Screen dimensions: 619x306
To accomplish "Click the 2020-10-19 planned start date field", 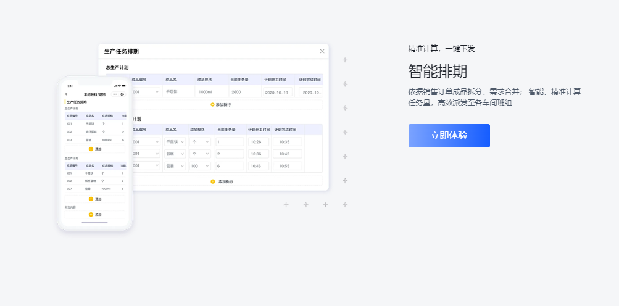I will (278, 92).
